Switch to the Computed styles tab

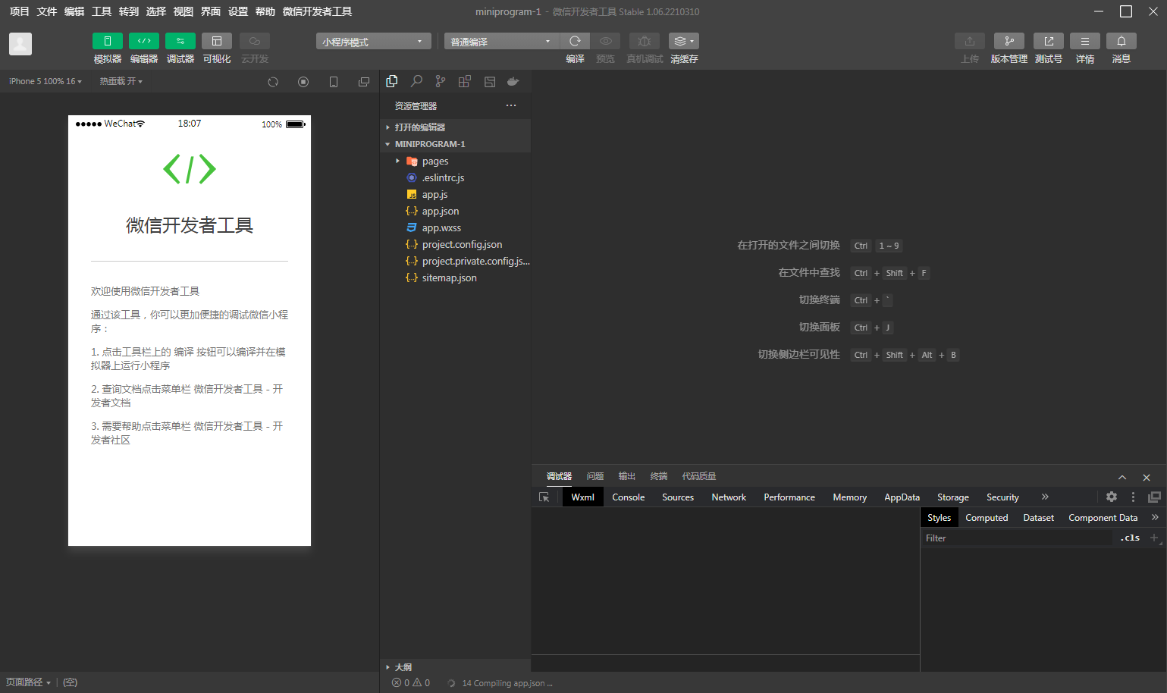987,518
